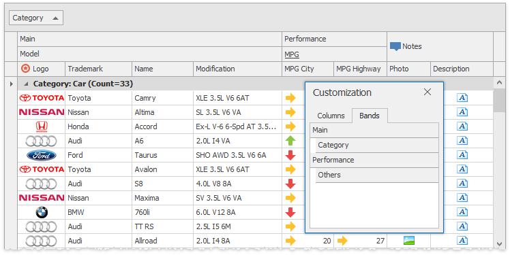The height and width of the screenshot is (255, 510).
Task: Collapse the Category: Car group row
Action: 27,84
